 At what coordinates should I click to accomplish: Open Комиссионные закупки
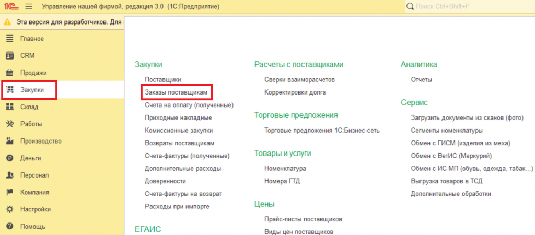(x=179, y=130)
